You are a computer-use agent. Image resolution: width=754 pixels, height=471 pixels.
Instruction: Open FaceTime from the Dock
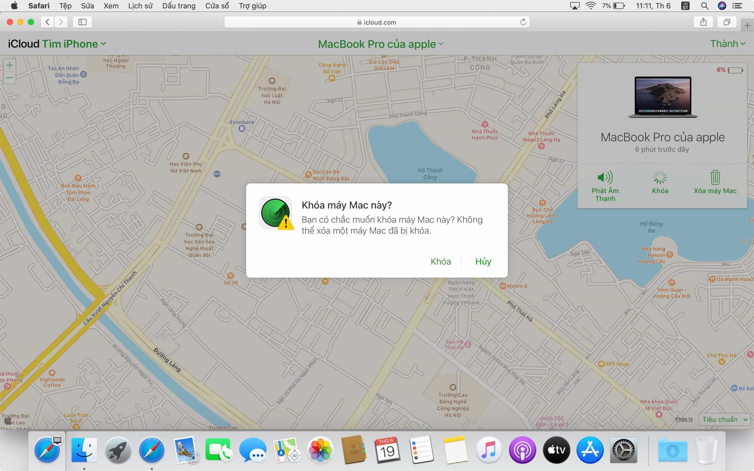(219, 450)
